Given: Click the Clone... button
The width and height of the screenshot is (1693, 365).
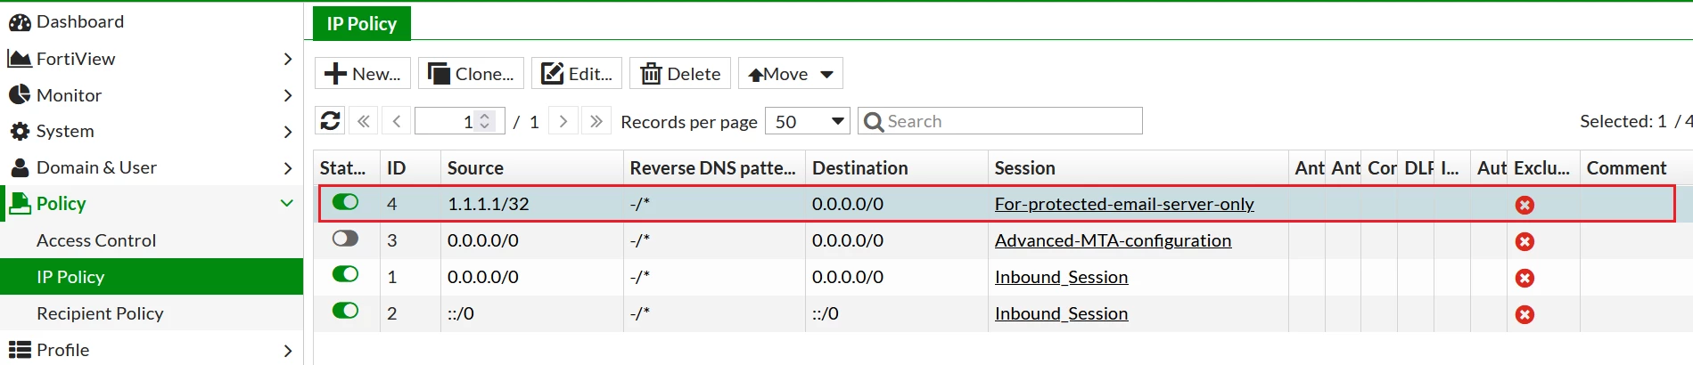Looking at the screenshot, I should click(472, 74).
